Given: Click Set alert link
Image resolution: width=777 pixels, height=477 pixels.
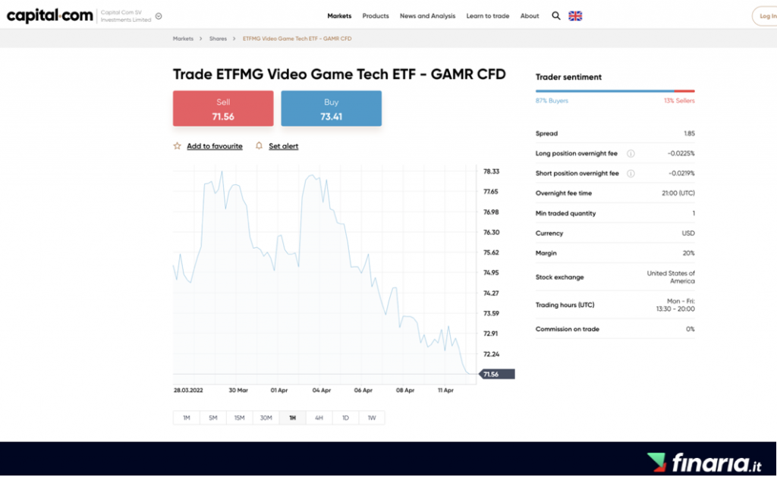Looking at the screenshot, I should coord(284,146).
